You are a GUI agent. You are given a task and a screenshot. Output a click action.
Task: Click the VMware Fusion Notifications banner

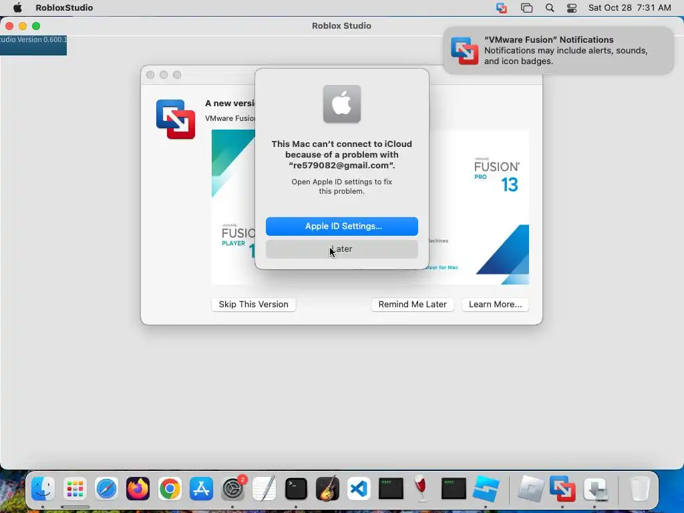(558, 51)
